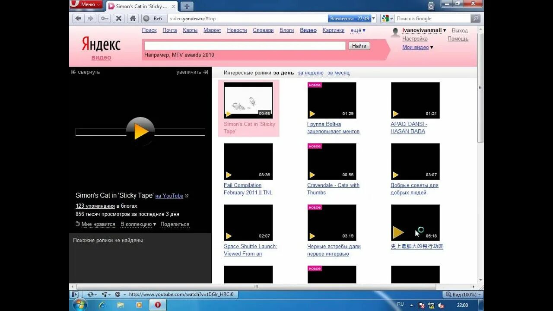The height and width of the screenshot is (311, 553).
Task: Play the 06:18 Chinese-titled video thumbnail
Action: pos(415,223)
